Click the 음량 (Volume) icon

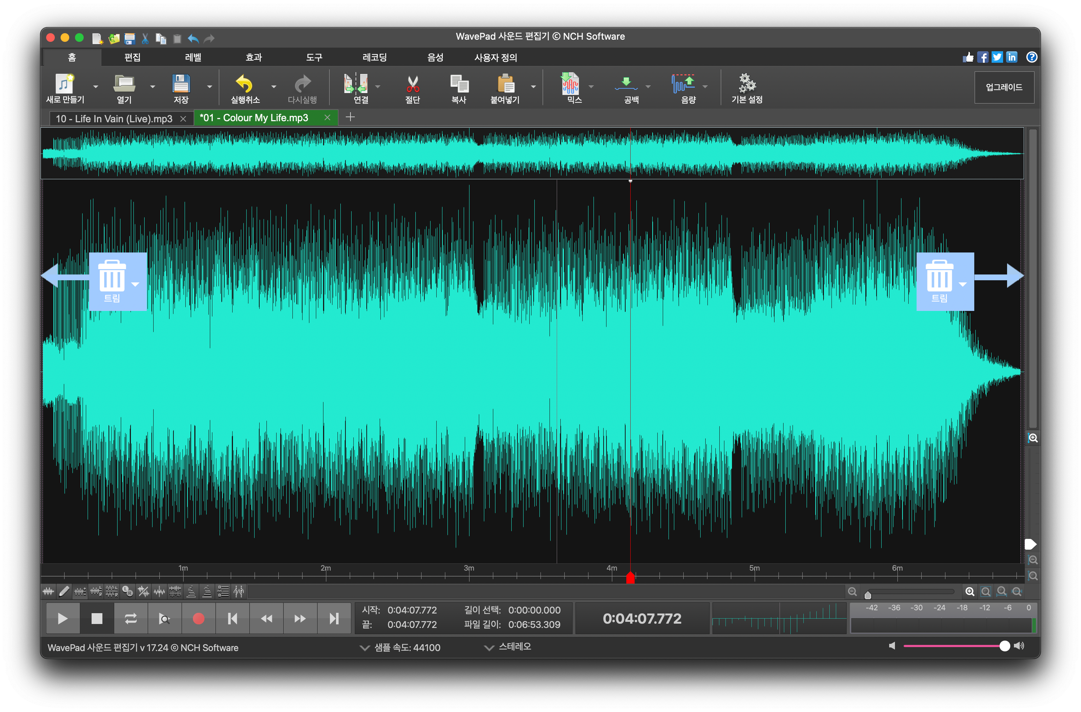(683, 84)
